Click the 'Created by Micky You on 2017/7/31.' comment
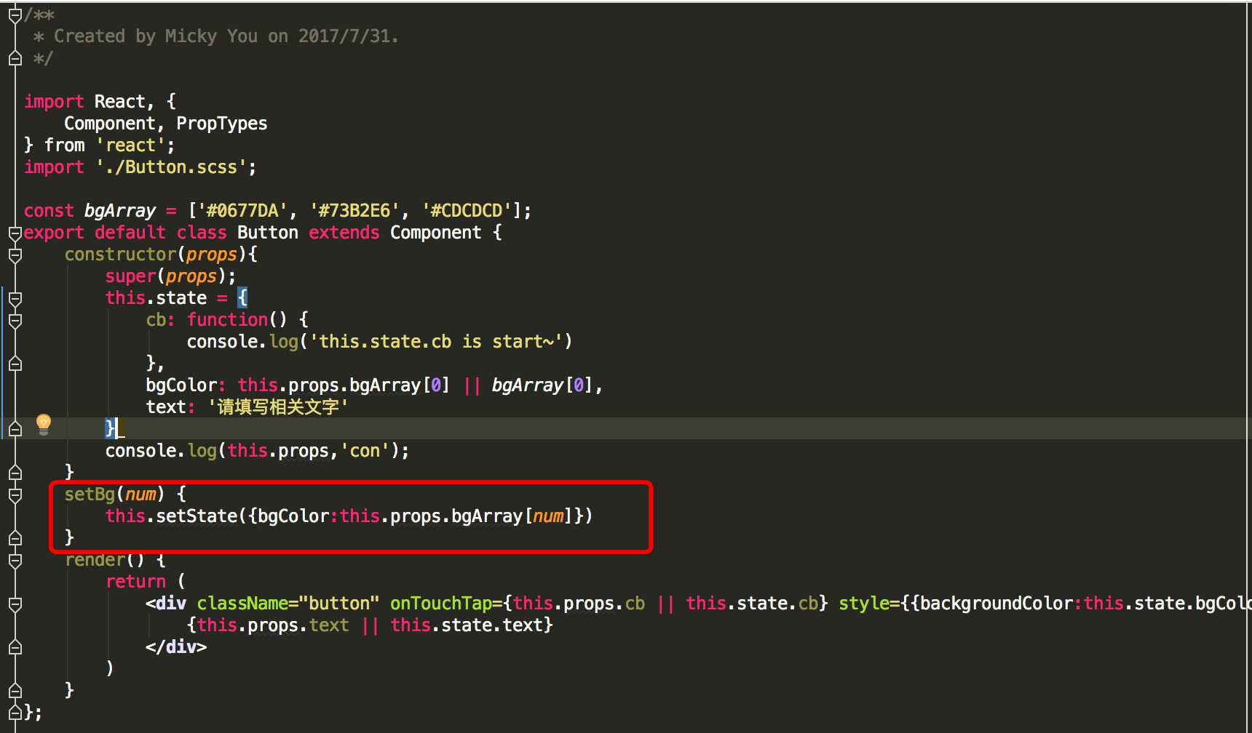Screen dimensions: 1252x733 [226, 36]
